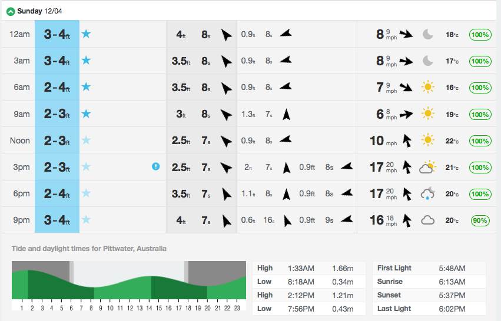
Task: Click the moon weather icon at 12am
Action: tap(428, 34)
